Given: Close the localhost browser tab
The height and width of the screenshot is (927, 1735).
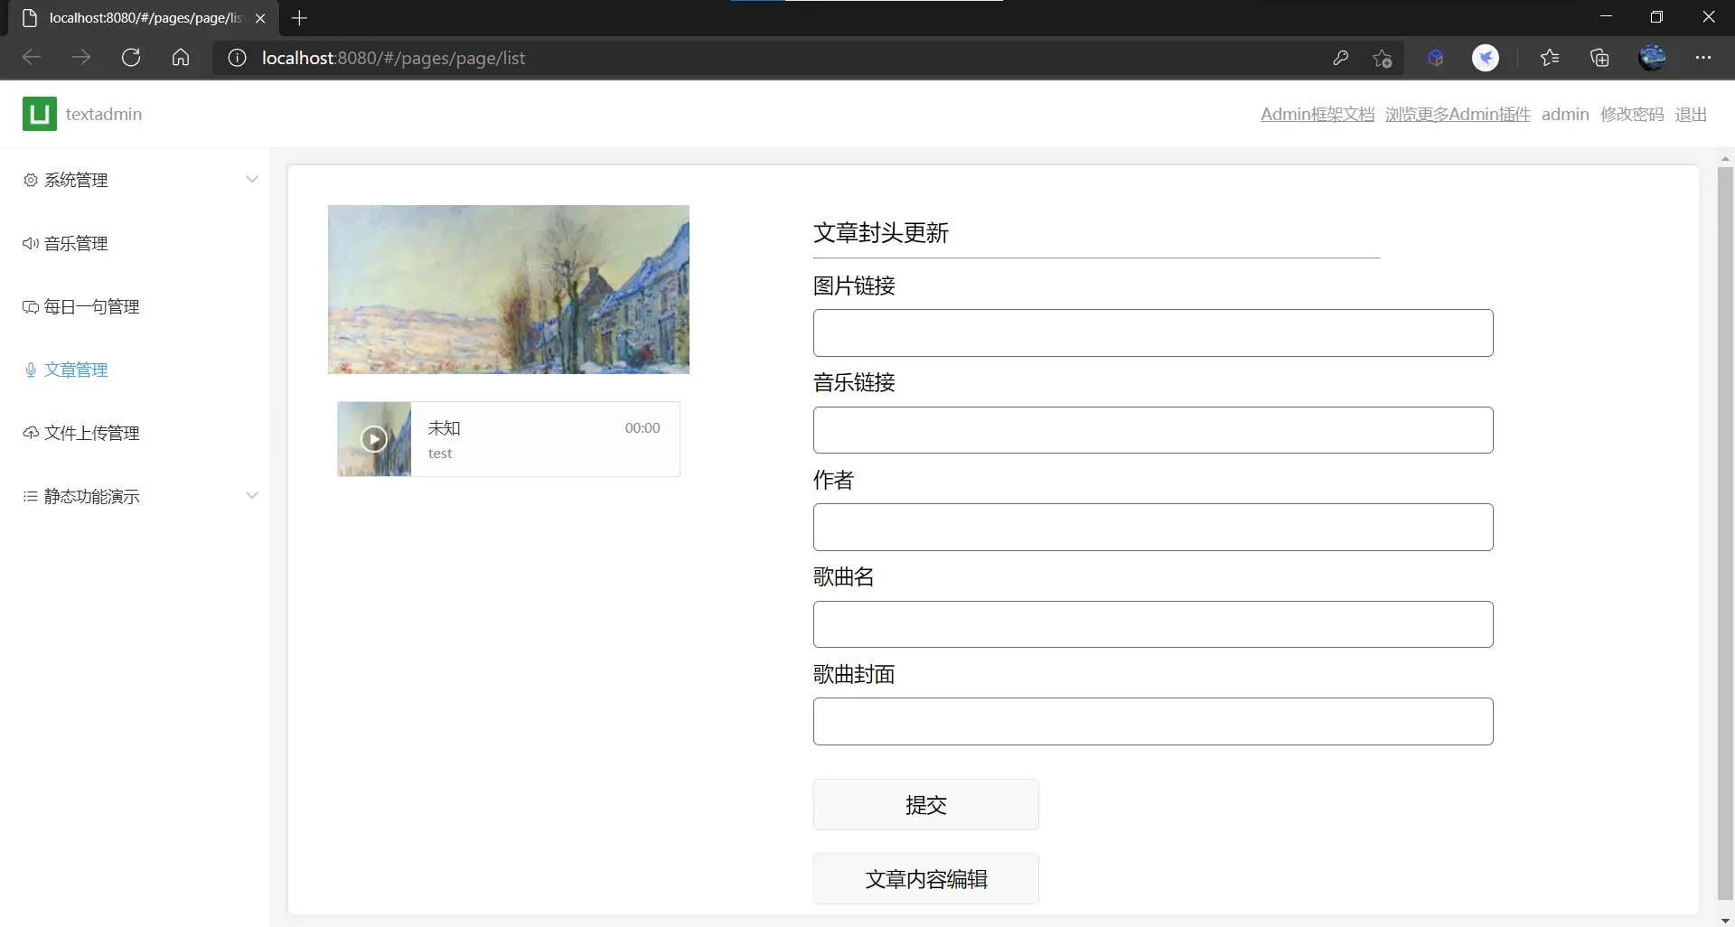Looking at the screenshot, I should [260, 18].
